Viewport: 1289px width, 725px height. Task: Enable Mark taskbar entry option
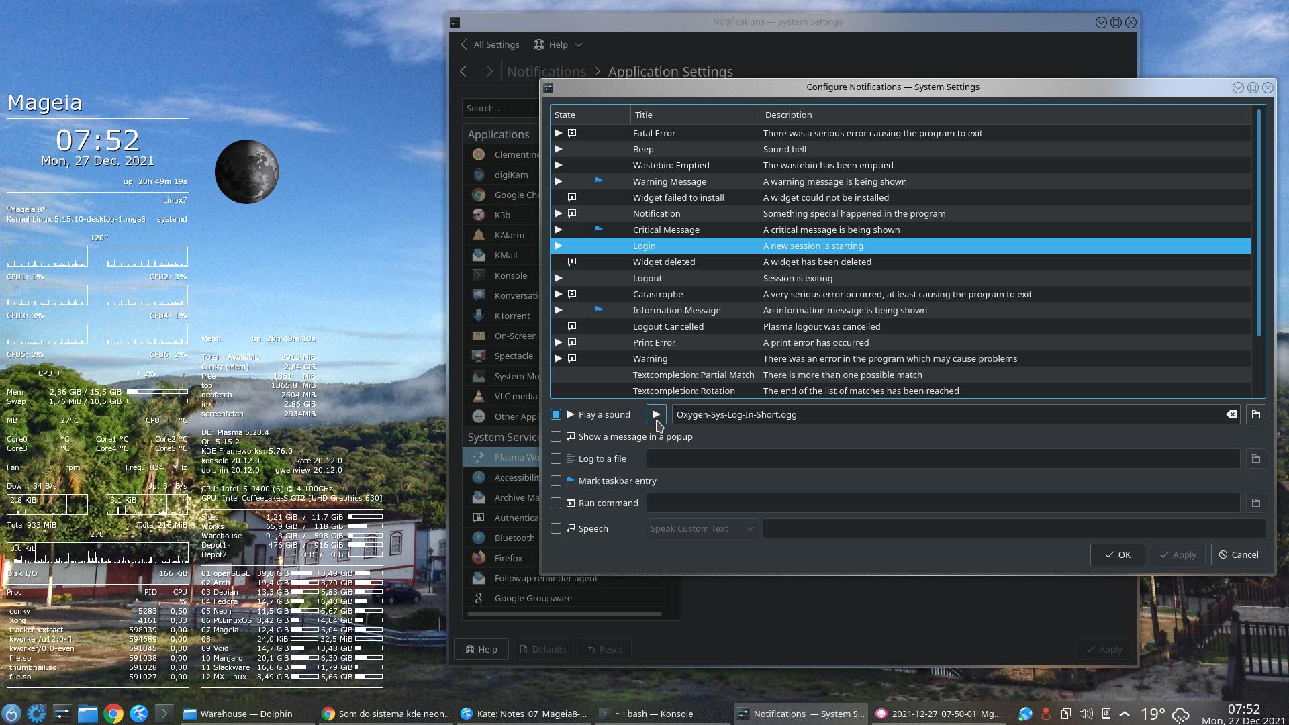[x=556, y=481]
